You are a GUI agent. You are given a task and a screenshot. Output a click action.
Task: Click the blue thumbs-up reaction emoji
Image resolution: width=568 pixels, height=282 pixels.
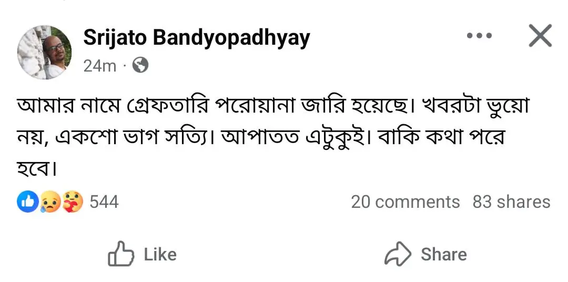tap(27, 202)
